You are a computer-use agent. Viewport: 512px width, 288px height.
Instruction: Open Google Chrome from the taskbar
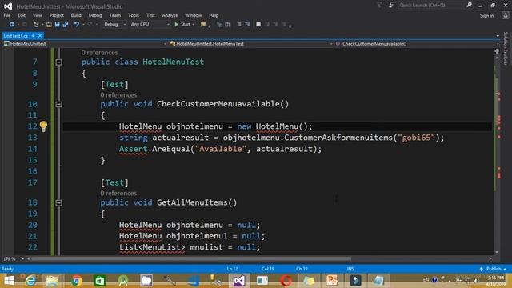point(77,281)
